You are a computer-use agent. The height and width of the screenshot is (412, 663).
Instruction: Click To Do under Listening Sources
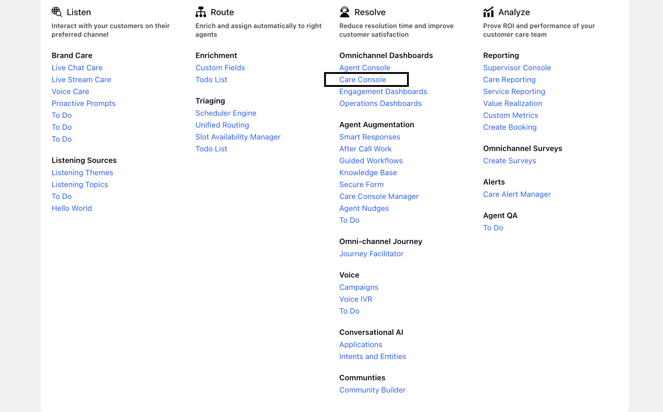(62, 196)
